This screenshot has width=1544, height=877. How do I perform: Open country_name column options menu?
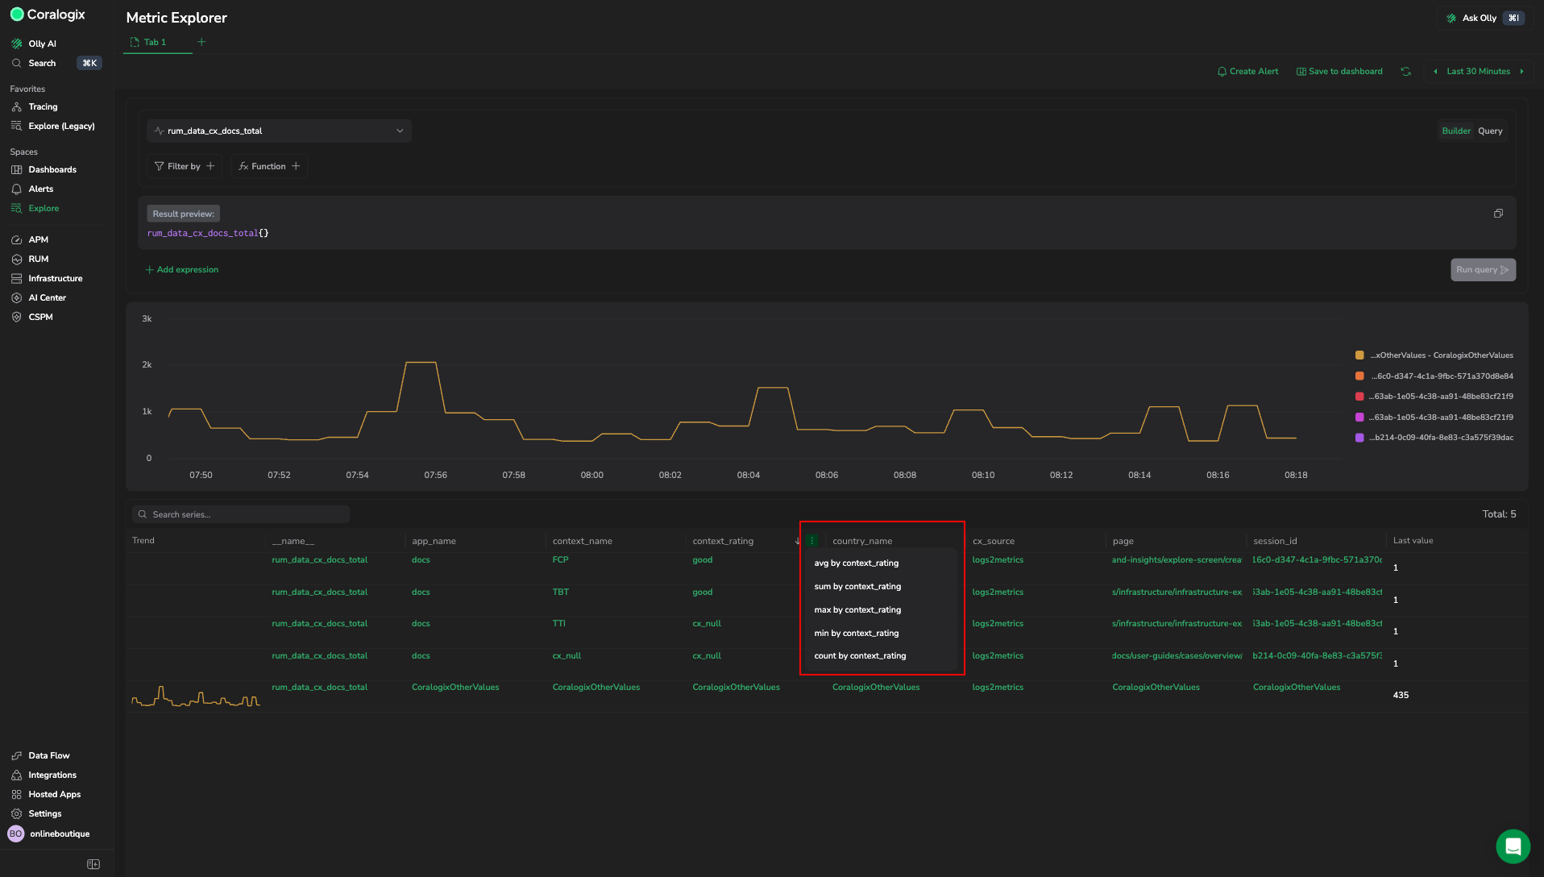[812, 541]
